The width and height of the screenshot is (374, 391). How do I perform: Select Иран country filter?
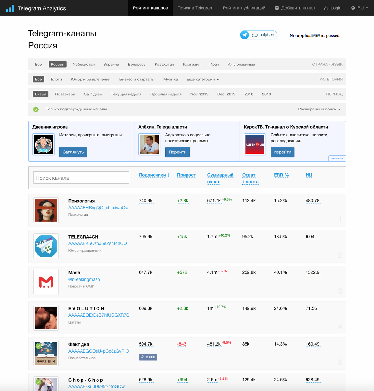click(214, 64)
